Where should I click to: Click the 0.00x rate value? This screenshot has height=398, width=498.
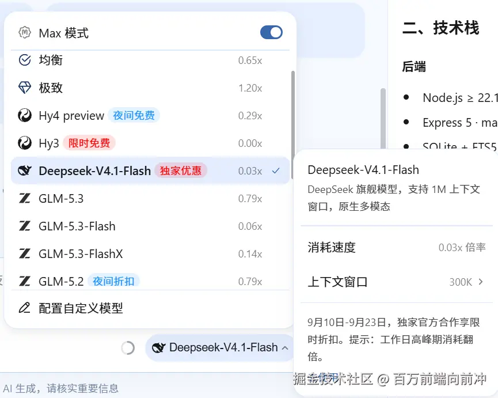click(x=250, y=143)
